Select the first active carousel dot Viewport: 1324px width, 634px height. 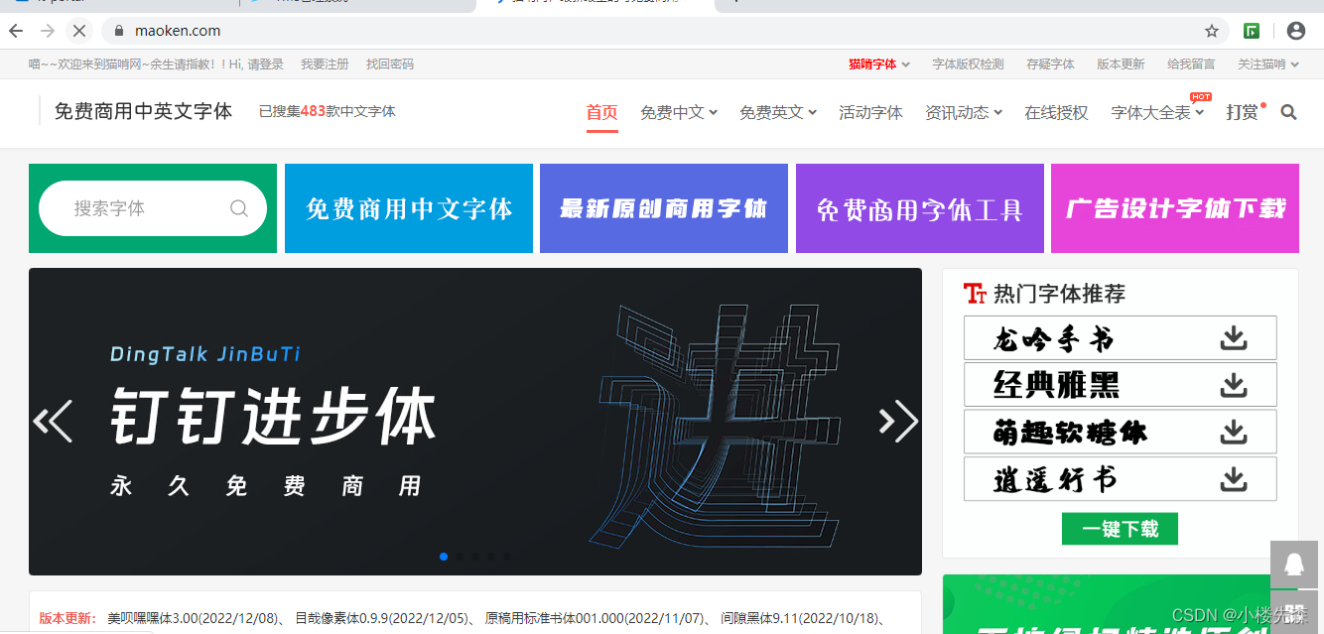444,557
